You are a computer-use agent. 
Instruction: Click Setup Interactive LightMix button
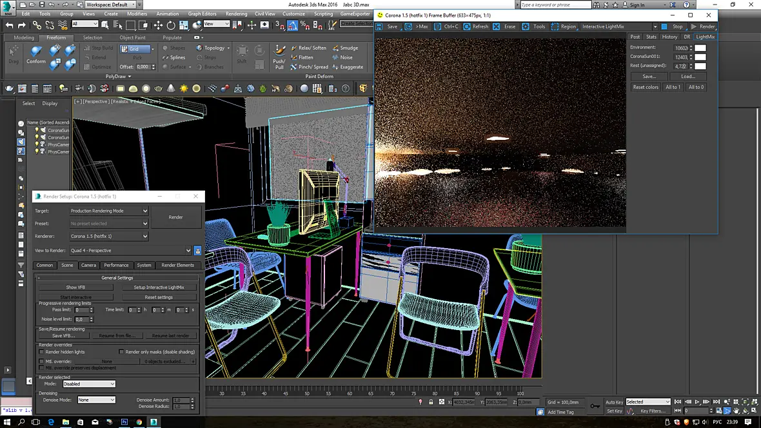click(x=159, y=287)
